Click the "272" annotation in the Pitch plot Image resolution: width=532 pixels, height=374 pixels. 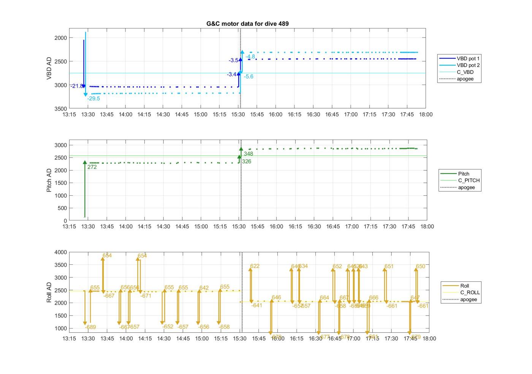92,167
